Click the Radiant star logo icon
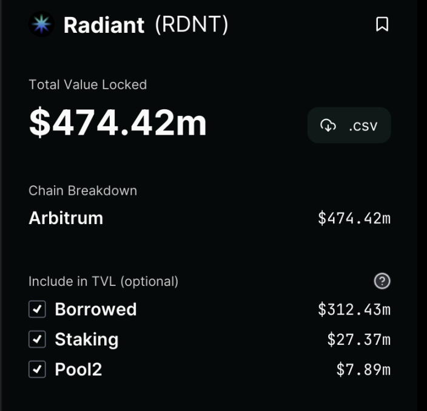Screen dimensions: 427x411 [42, 25]
